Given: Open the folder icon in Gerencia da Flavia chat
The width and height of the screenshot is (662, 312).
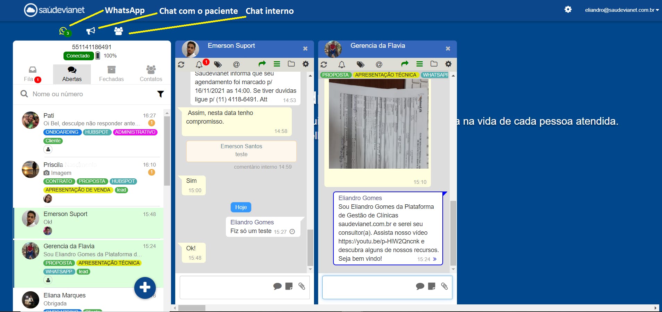Looking at the screenshot, I should click(434, 64).
